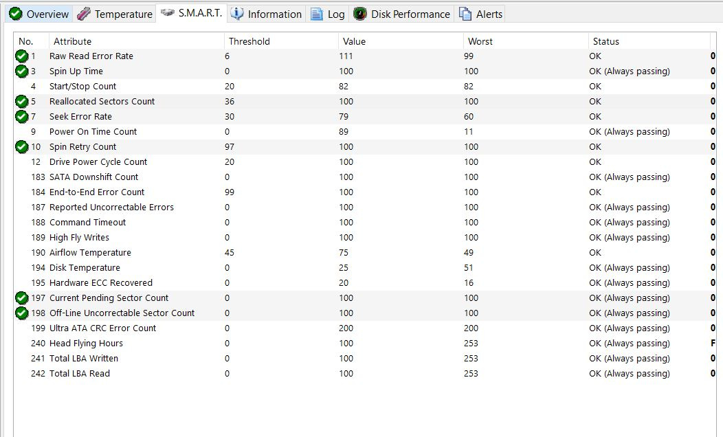Click the Temperature thermometer icon
723x437 pixels.
[x=85, y=14]
